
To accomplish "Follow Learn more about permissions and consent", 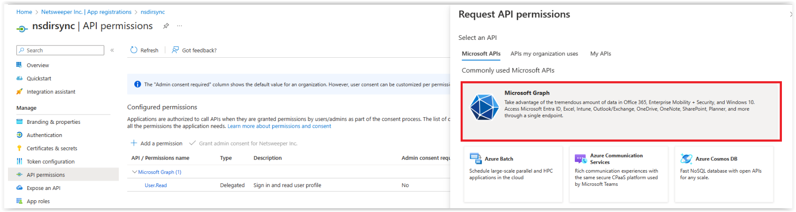I will click(x=279, y=126).
